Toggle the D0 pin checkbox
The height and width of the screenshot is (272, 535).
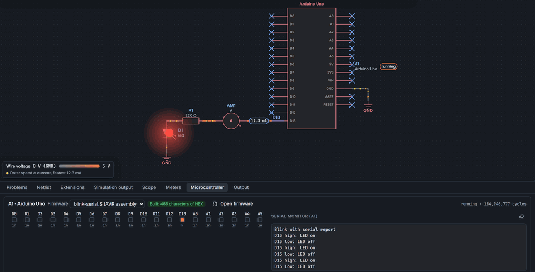coord(14,220)
